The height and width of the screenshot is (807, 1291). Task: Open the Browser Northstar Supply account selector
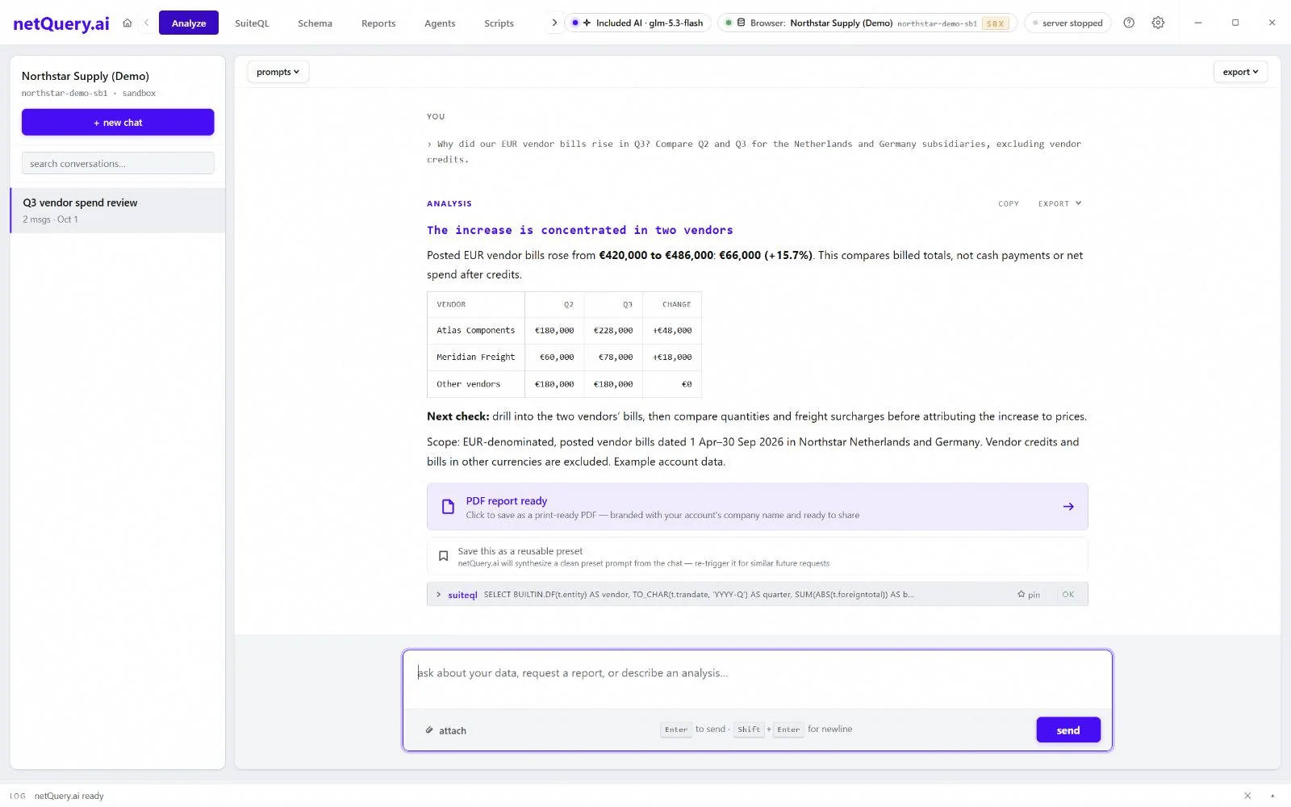pos(867,23)
